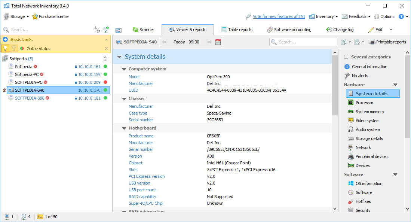Image resolution: width=411 pixels, height=222 pixels.
Task: Open the Feedback dropdown menu
Action: click(x=356, y=16)
